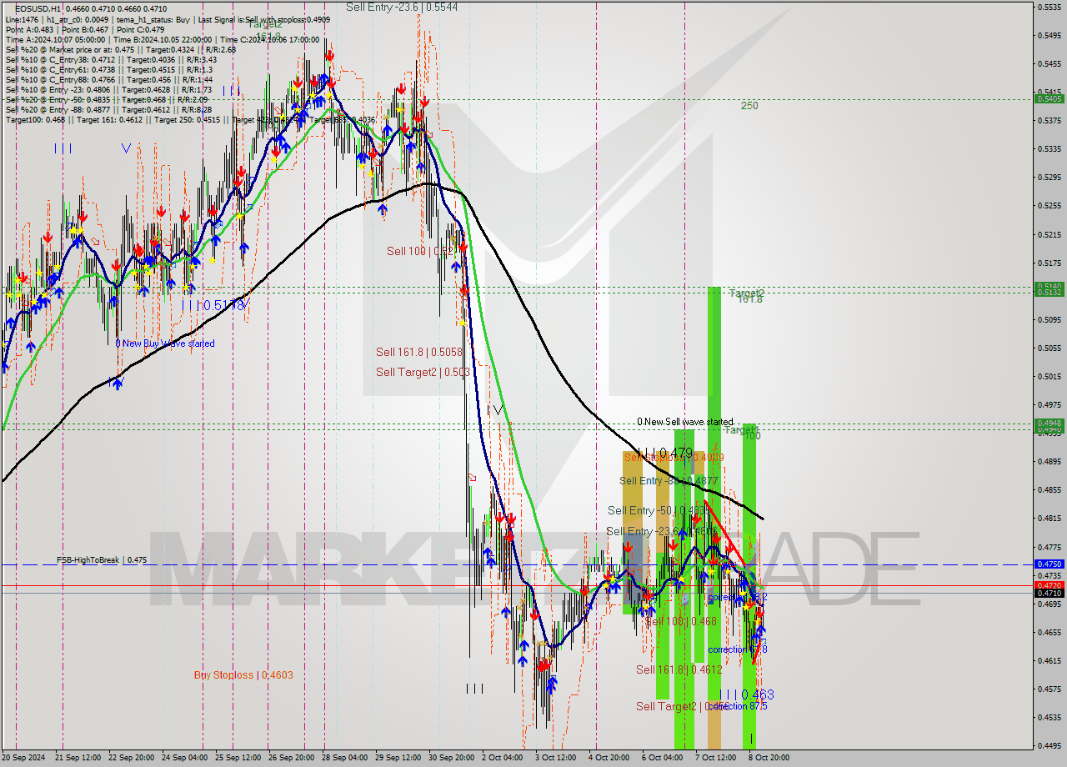Click the 'correction 61.8' label
Image resolution: width=1067 pixels, height=767 pixels.
[x=737, y=649]
